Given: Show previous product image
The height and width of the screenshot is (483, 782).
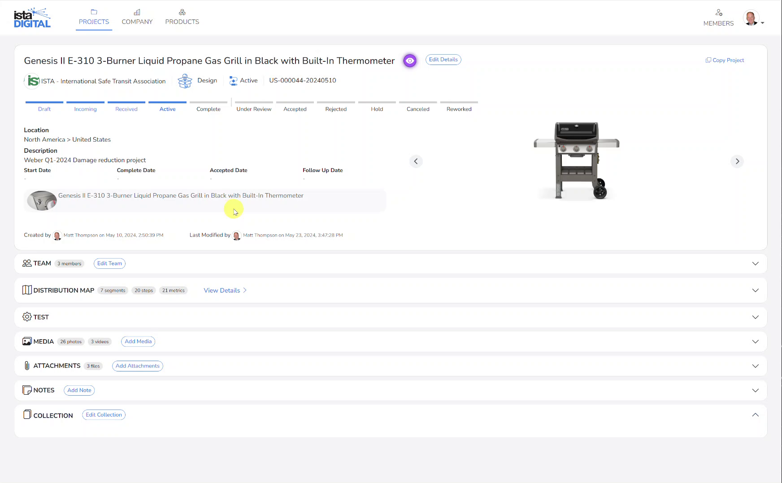Looking at the screenshot, I should [416, 161].
